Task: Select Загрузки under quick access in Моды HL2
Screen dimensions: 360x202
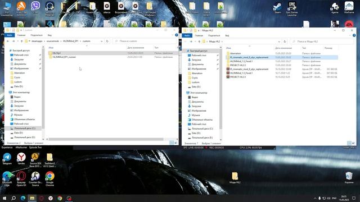Action: point(196,60)
